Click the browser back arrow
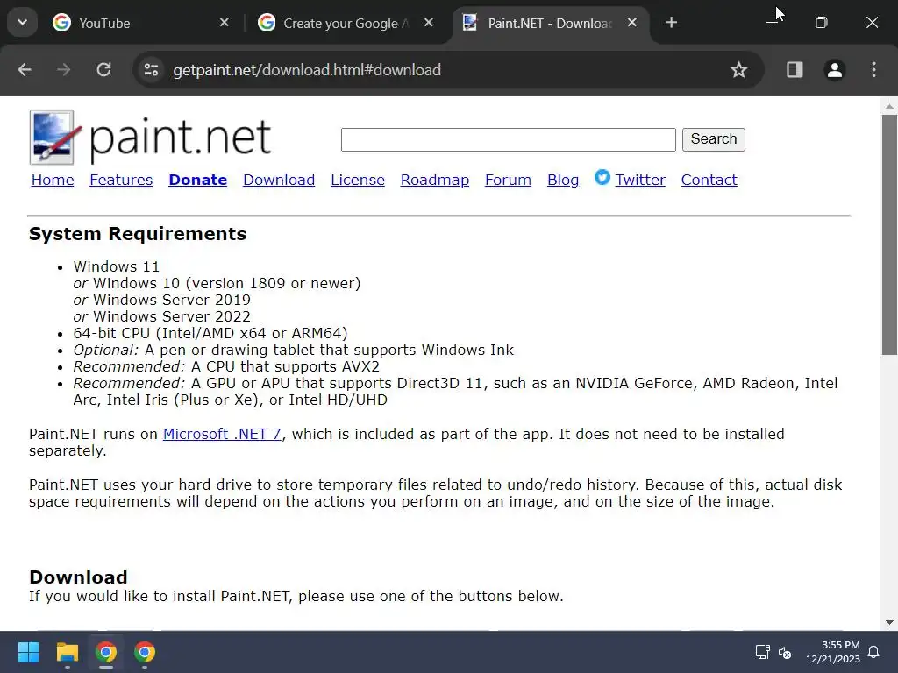Viewport: 898px width, 673px height. coord(24,70)
